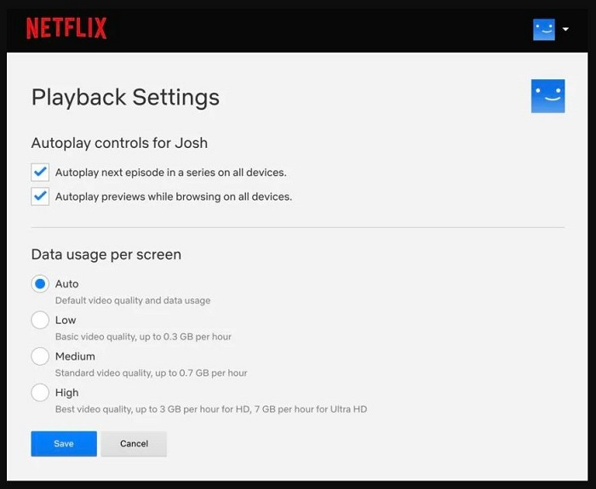The height and width of the screenshot is (489, 596).
Task: Choose the Low data usage radio button
Action: click(40, 320)
